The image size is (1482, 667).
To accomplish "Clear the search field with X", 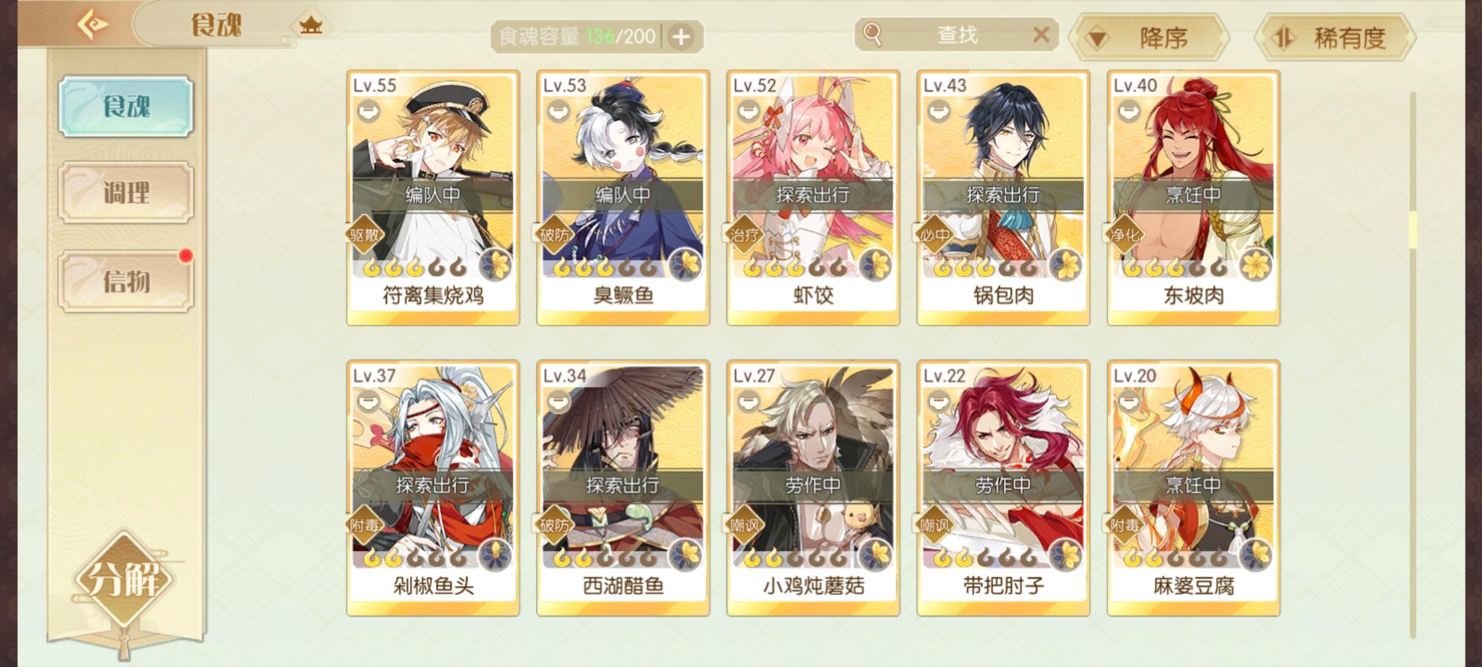I will pos(1041,35).
